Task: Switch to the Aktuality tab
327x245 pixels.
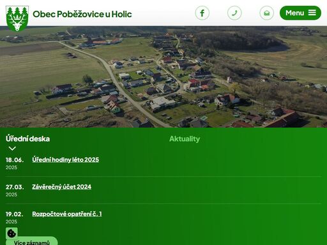Action: point(185,139)
